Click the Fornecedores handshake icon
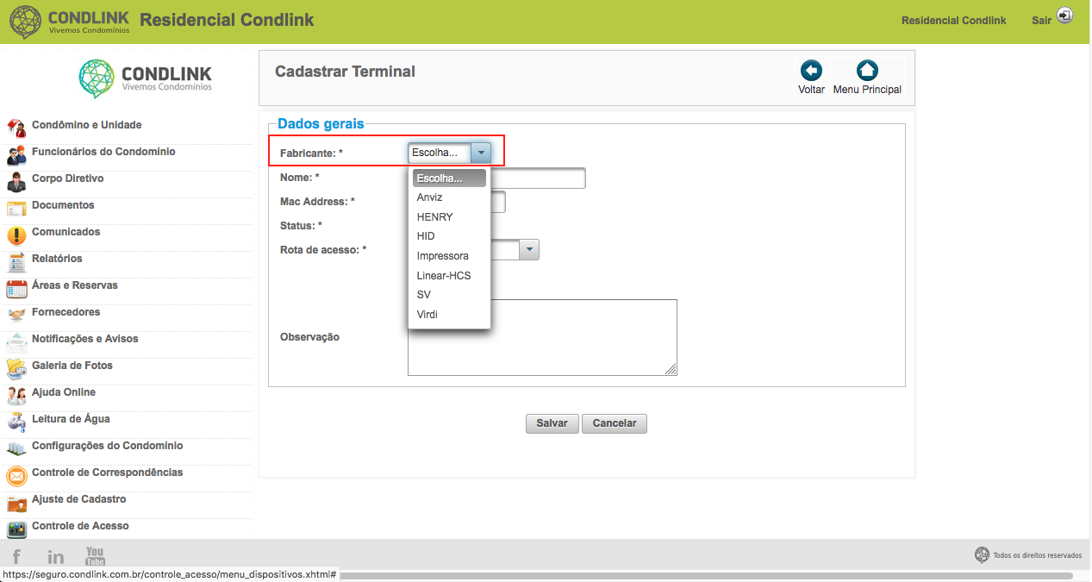 [16, 316]
